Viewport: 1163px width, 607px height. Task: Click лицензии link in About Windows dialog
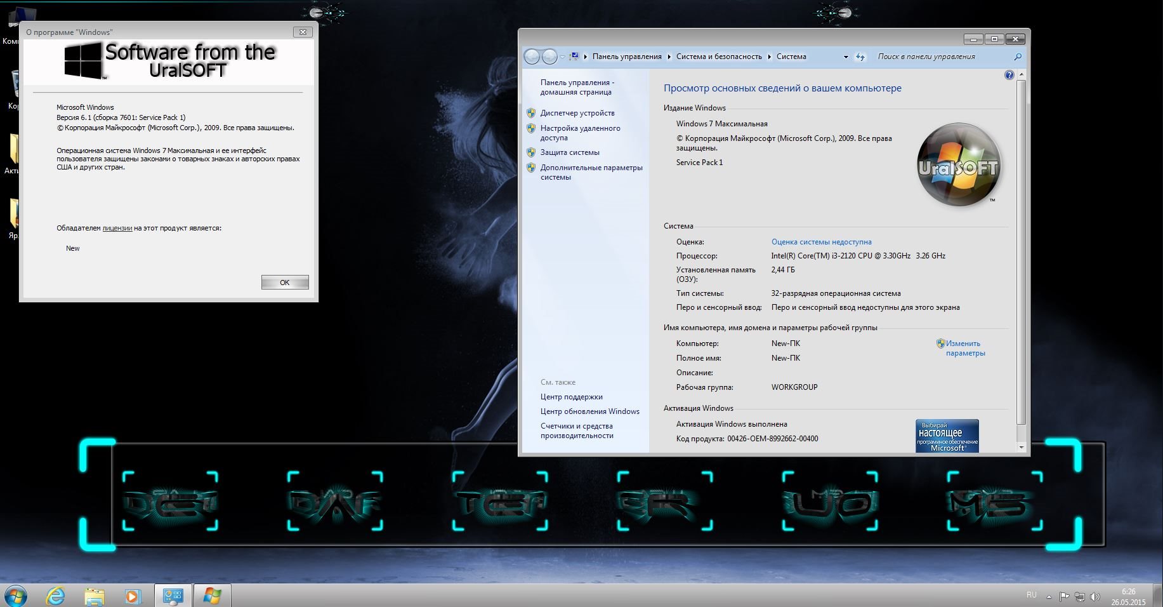[x=117, y=228]
